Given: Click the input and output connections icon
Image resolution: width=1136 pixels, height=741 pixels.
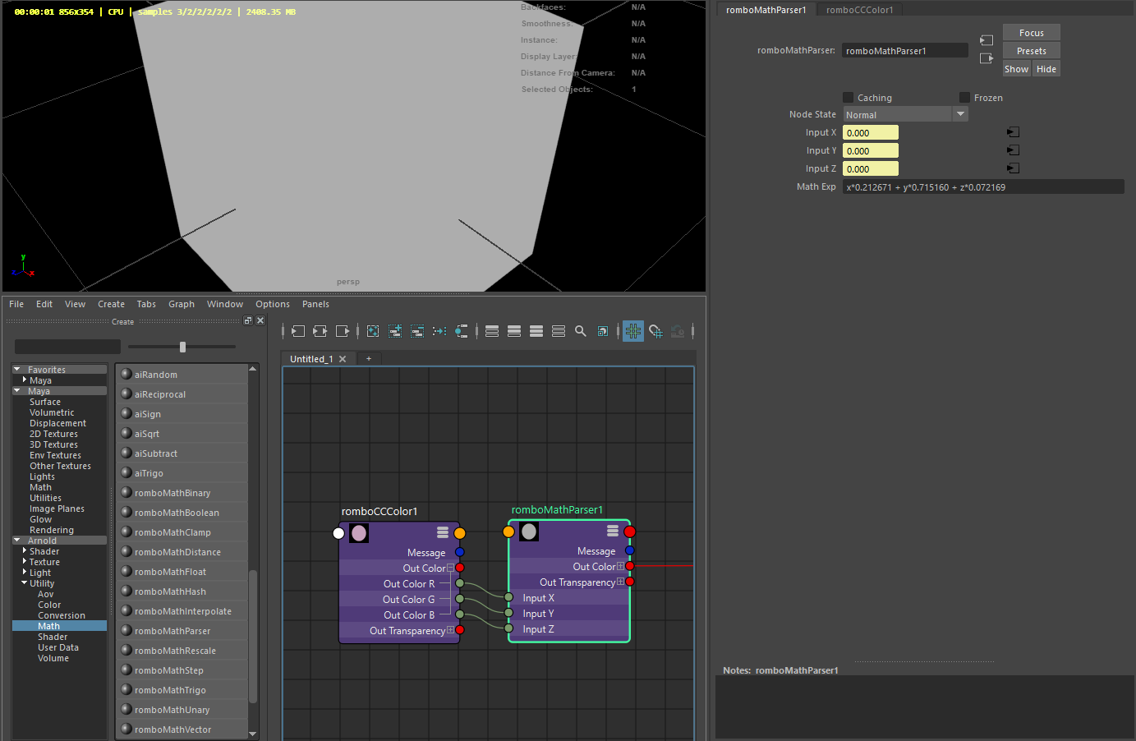Looking at the screenshot, I should click(x=320, y=331).
